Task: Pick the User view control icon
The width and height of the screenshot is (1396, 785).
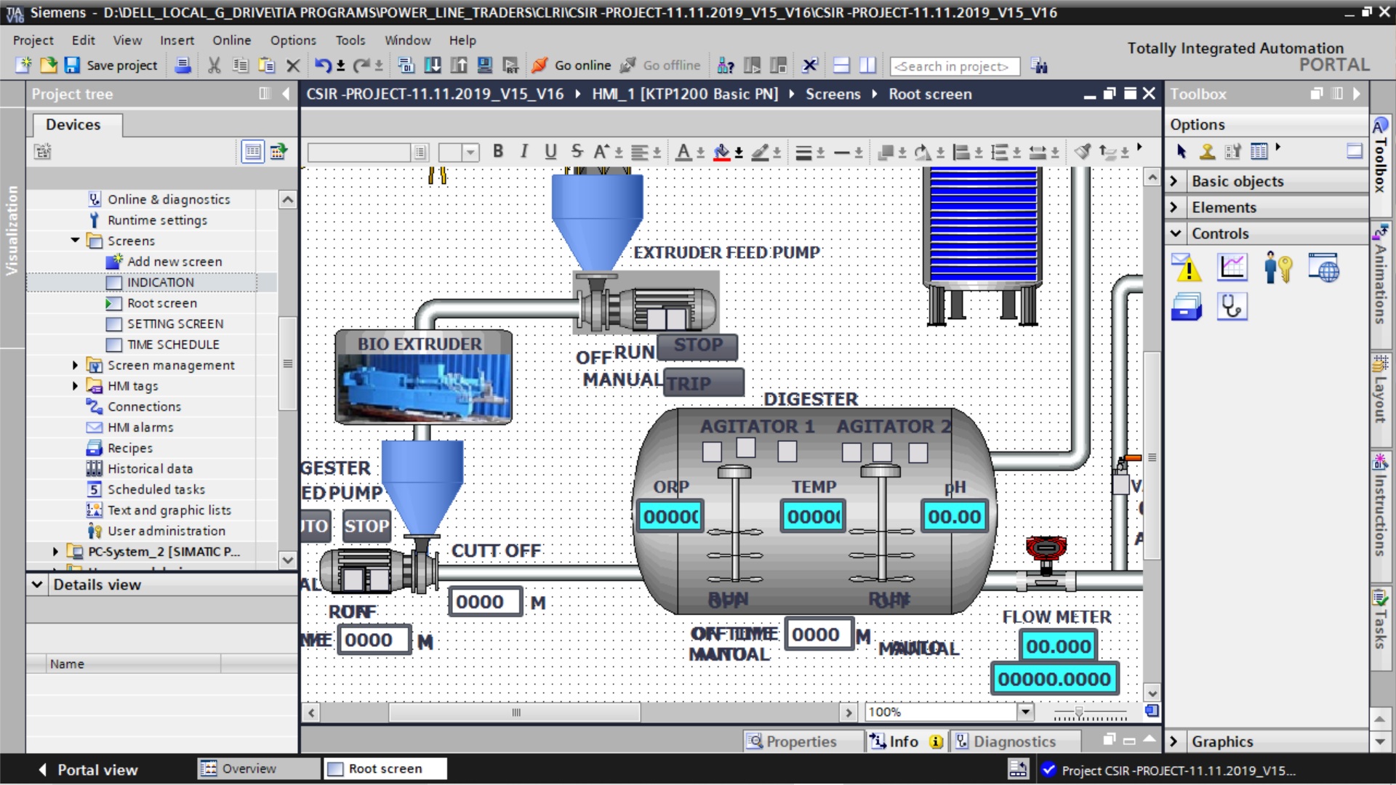Action: (1277, 268)
